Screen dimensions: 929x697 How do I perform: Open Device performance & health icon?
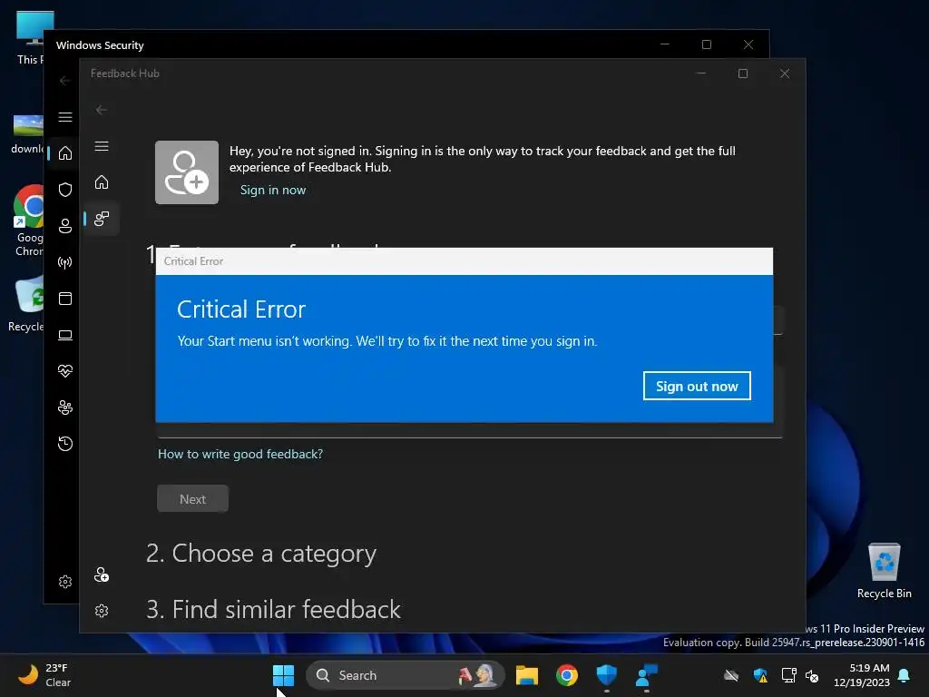pos(65,371)
